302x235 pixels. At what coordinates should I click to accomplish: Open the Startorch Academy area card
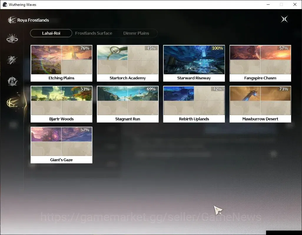coord(128,63)
